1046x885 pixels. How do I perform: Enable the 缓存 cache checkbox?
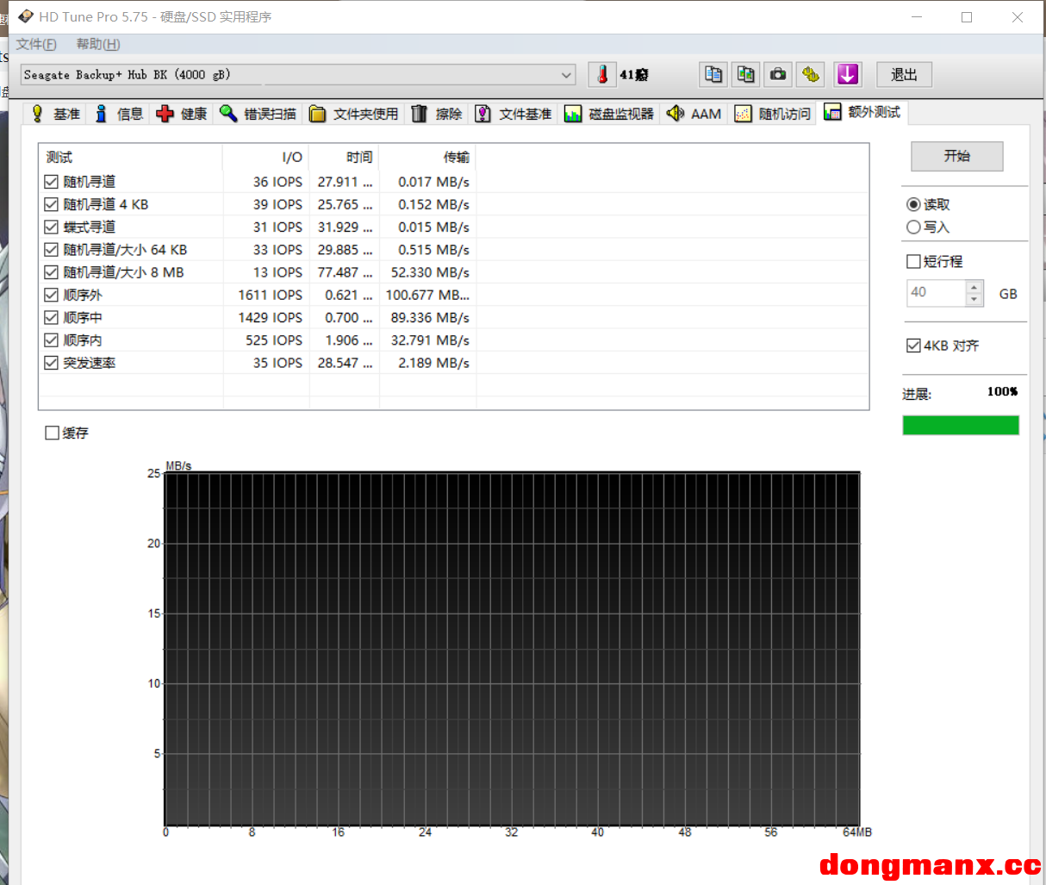53,433
